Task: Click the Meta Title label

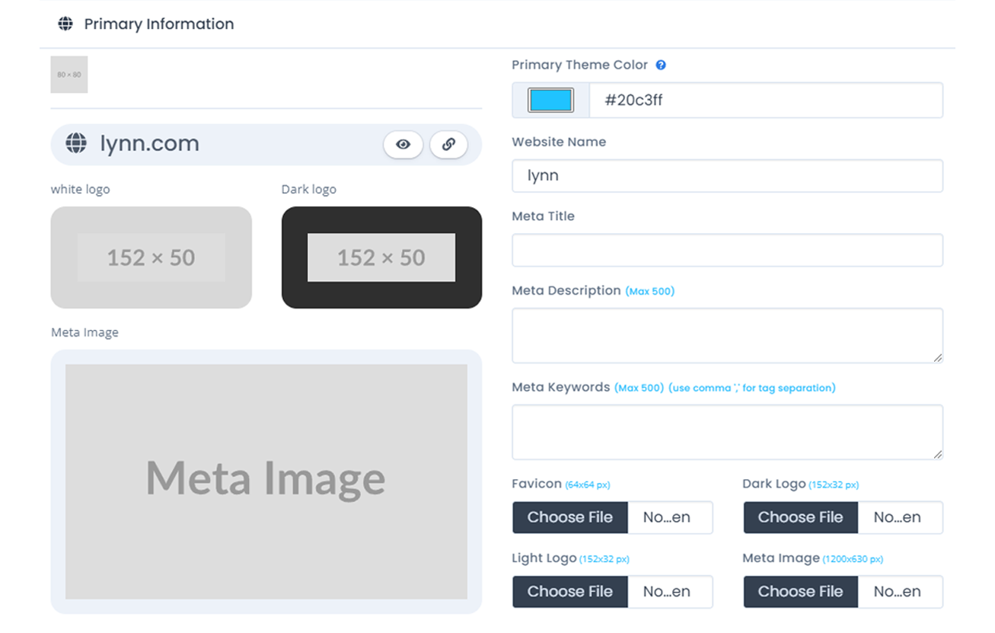Action: click(x=544, y=216)
